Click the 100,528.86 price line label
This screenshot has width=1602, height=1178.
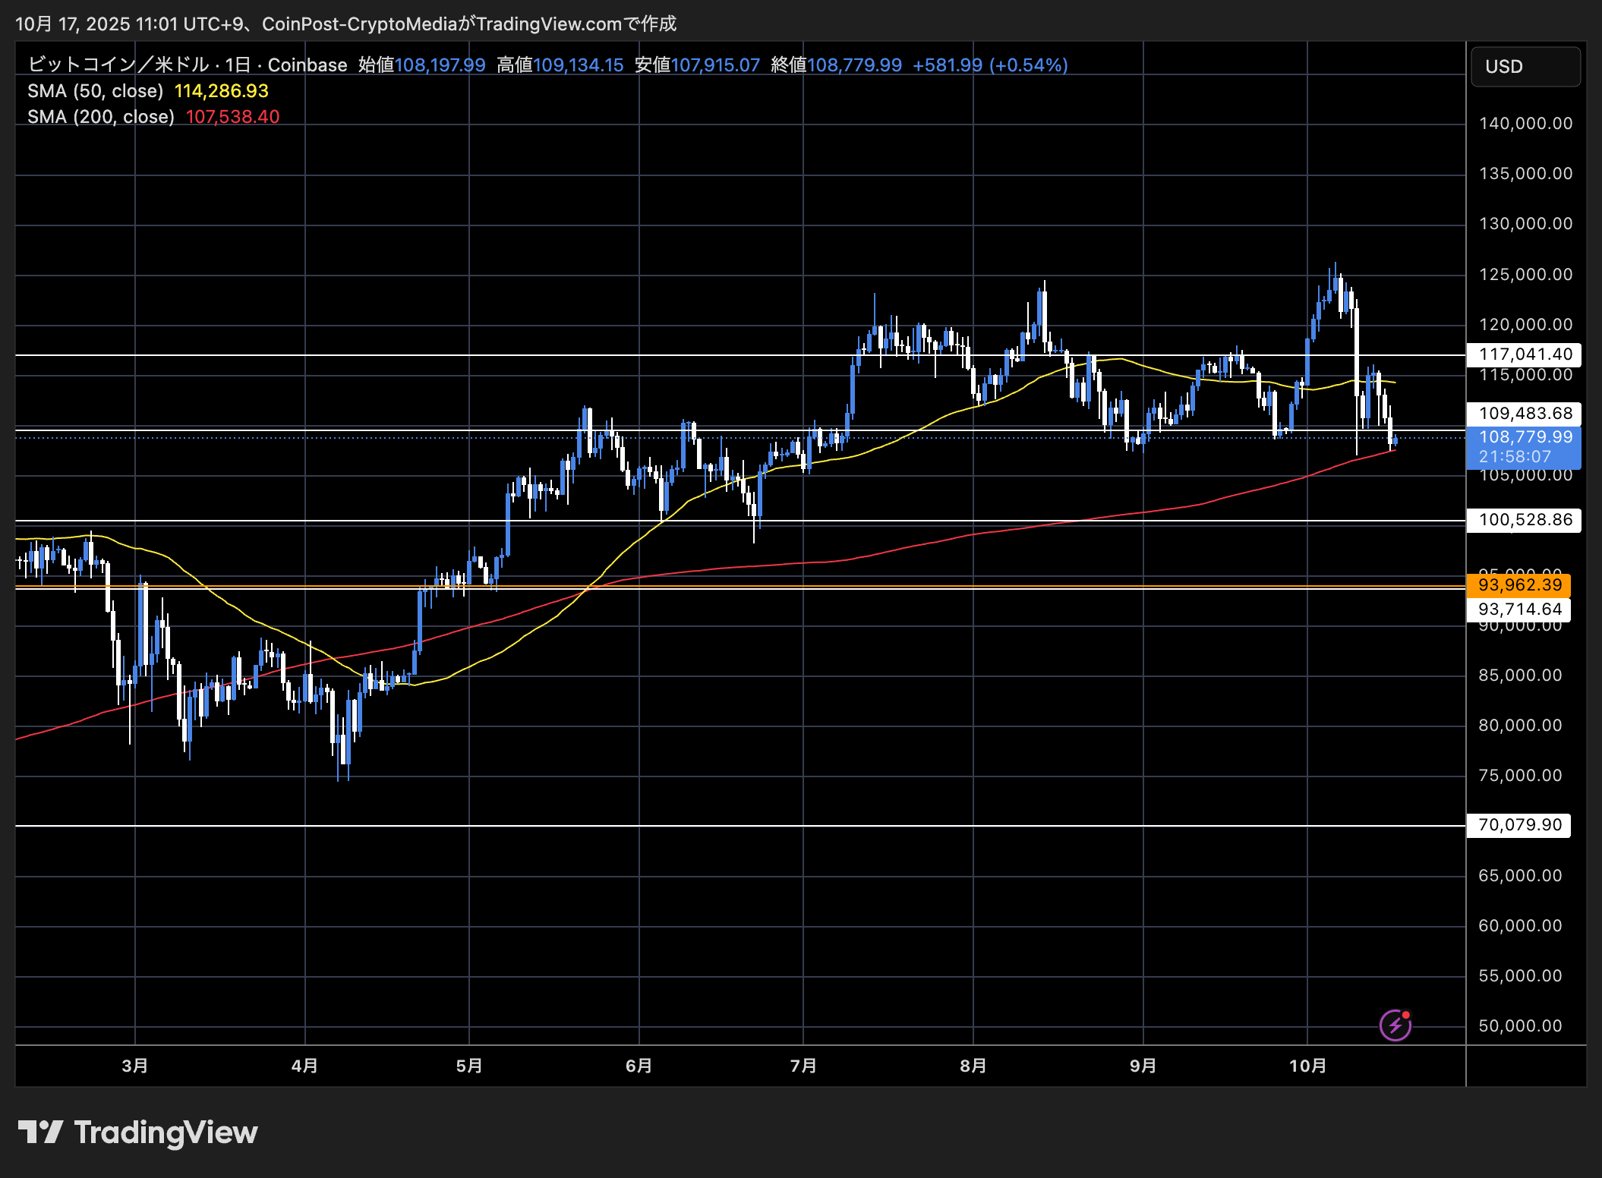[1525, 520]
